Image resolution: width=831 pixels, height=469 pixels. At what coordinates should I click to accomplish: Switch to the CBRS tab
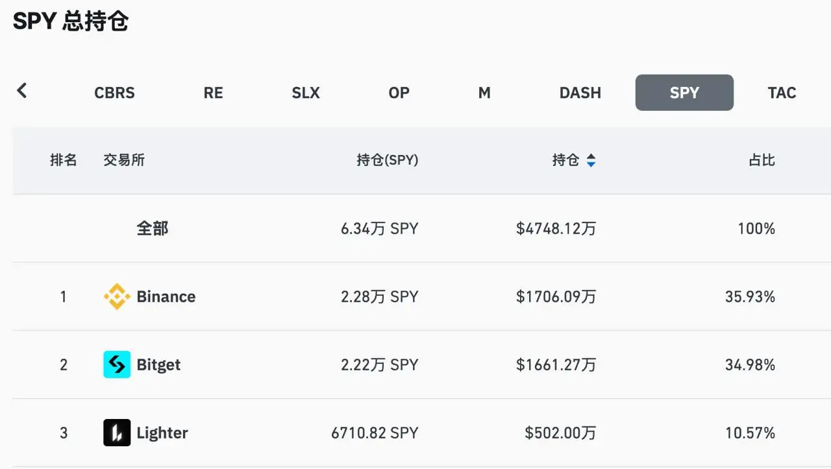point(115,93)
